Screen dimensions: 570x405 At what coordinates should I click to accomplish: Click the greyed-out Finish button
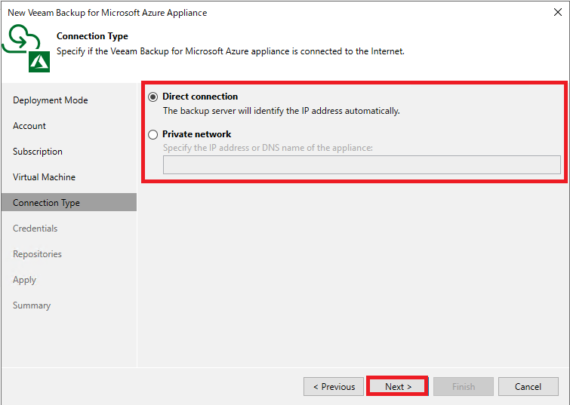464,386
